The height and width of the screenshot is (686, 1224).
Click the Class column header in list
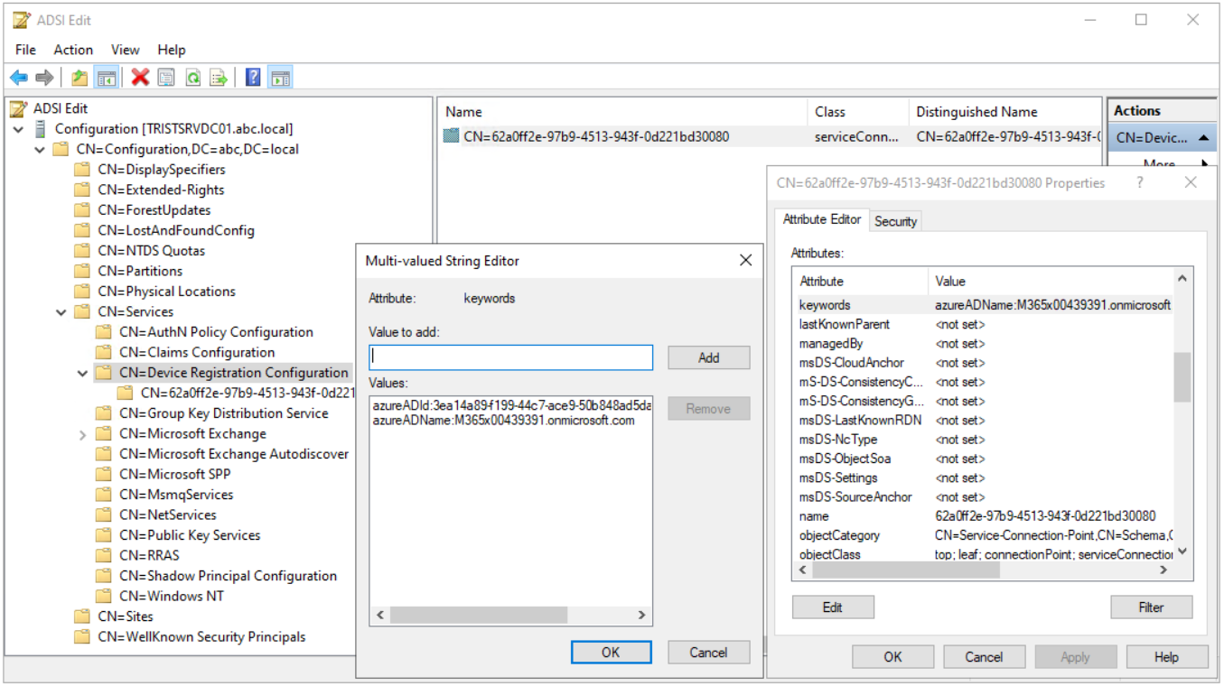(857, 112)
